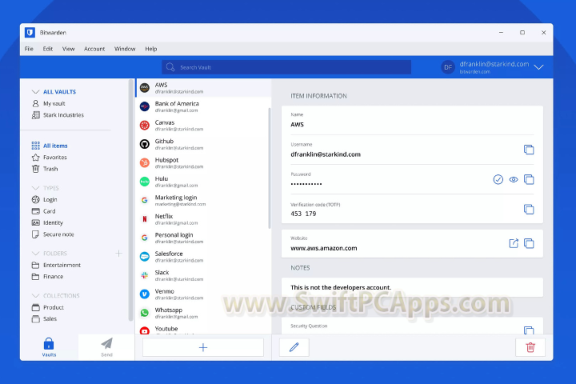
Task: Open the Window menu
Action: [x=125, y=49]
